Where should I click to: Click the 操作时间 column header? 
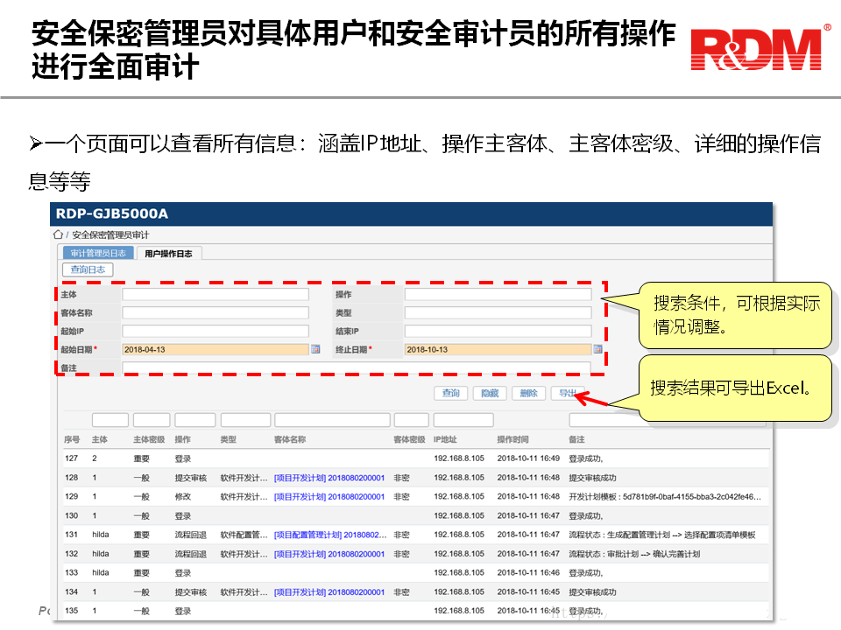point(512,439)
